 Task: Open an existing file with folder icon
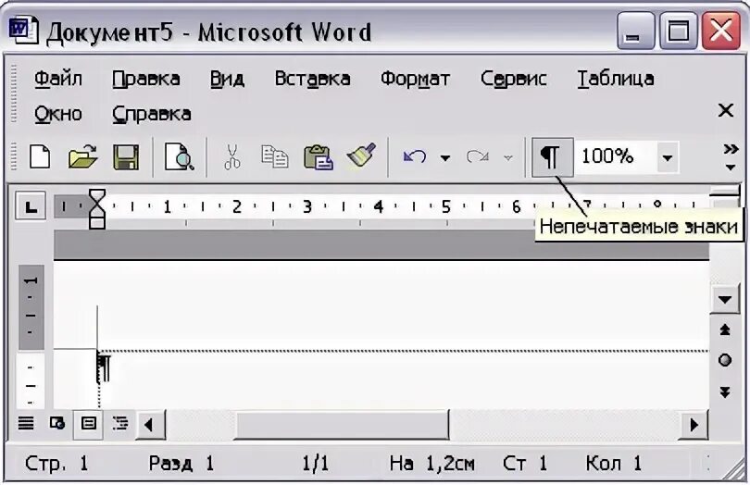point(82,156)
